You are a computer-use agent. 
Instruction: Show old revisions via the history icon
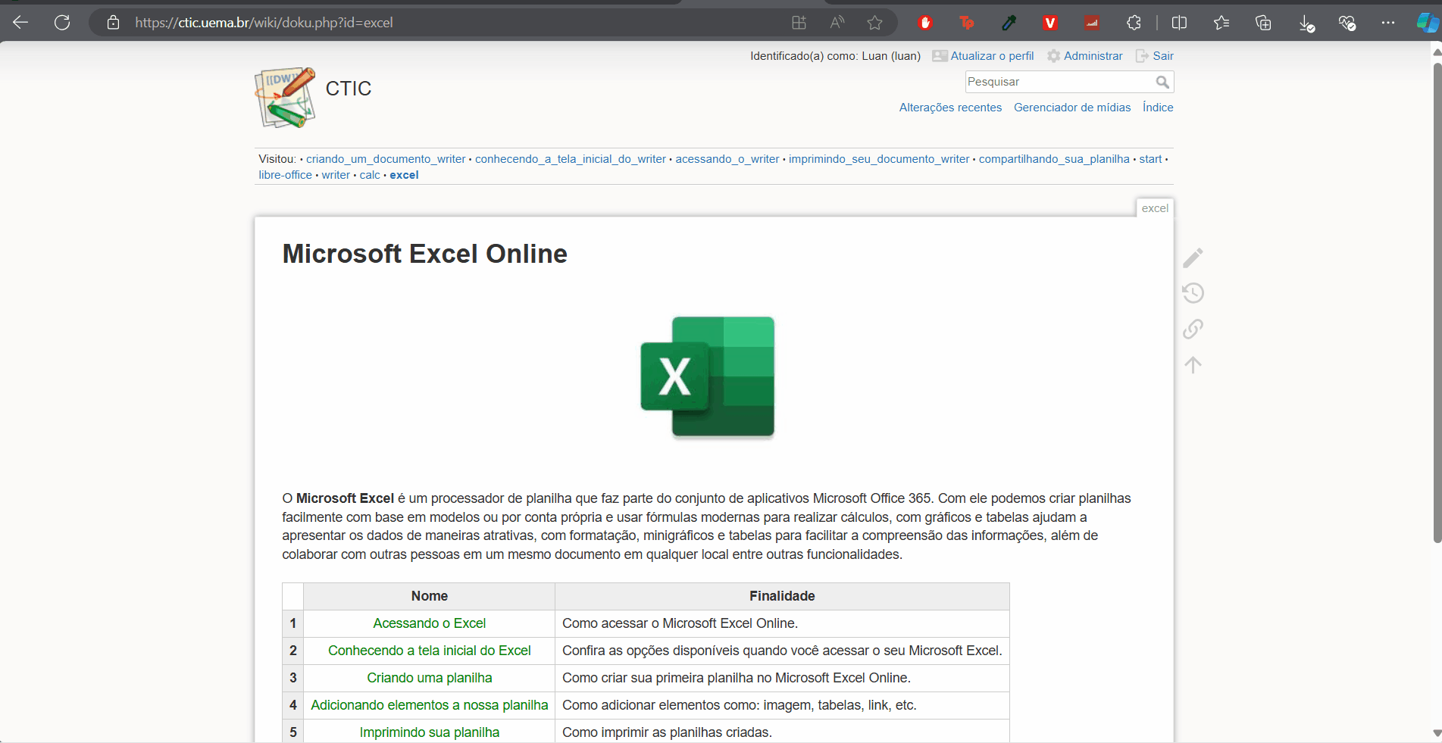coord(1193,293)
